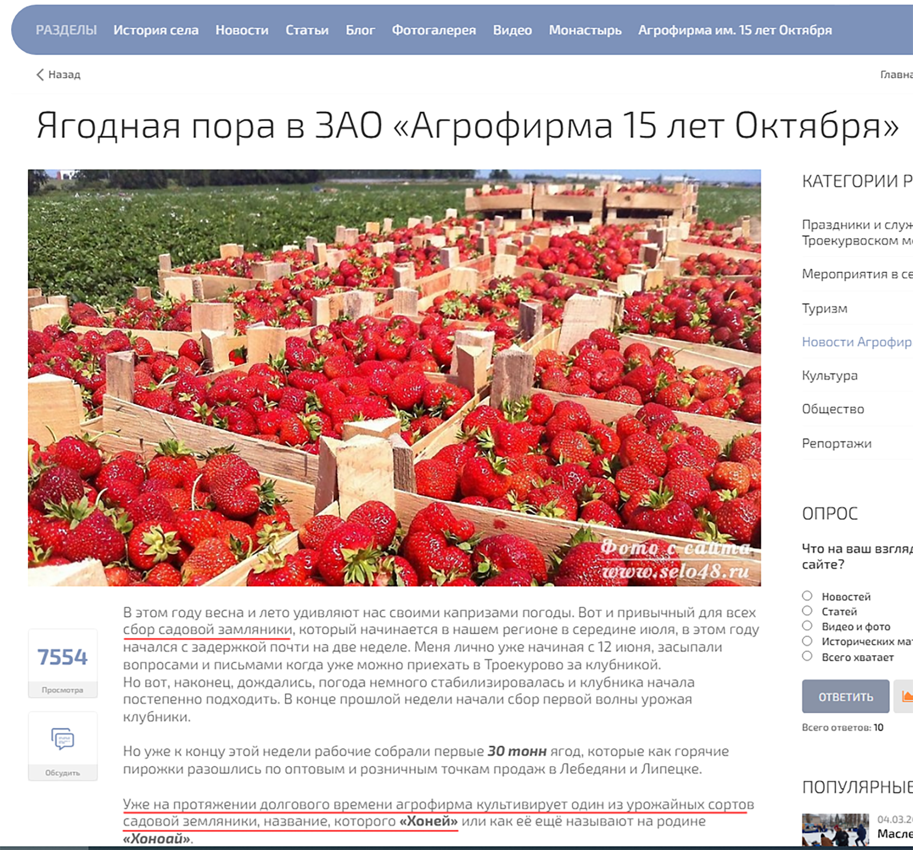The image size is (913, 850).
Task: Open the Репортажи category link
Action: point(836,443)
